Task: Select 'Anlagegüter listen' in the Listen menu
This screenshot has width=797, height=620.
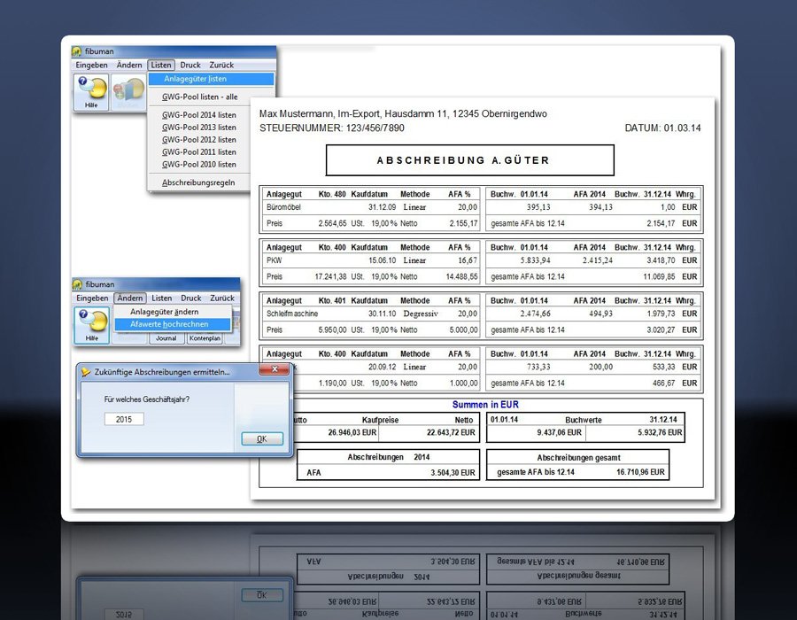Action: click(x=195, y=79)
